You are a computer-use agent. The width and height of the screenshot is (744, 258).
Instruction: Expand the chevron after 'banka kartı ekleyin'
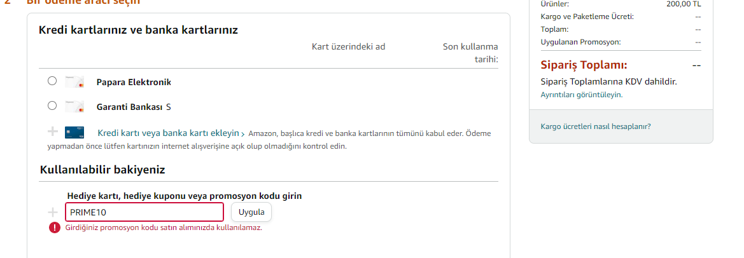[243, 133]
